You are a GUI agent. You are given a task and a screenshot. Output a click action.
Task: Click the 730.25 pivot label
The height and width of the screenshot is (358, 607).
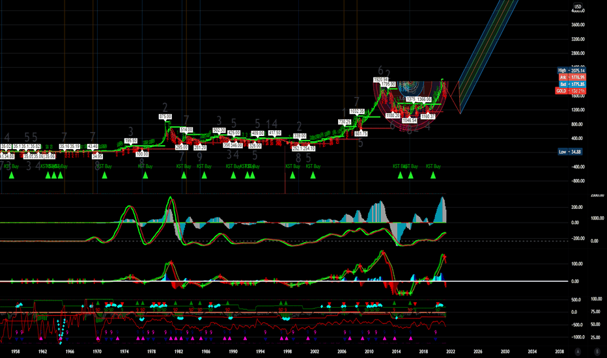pos(345,122)
